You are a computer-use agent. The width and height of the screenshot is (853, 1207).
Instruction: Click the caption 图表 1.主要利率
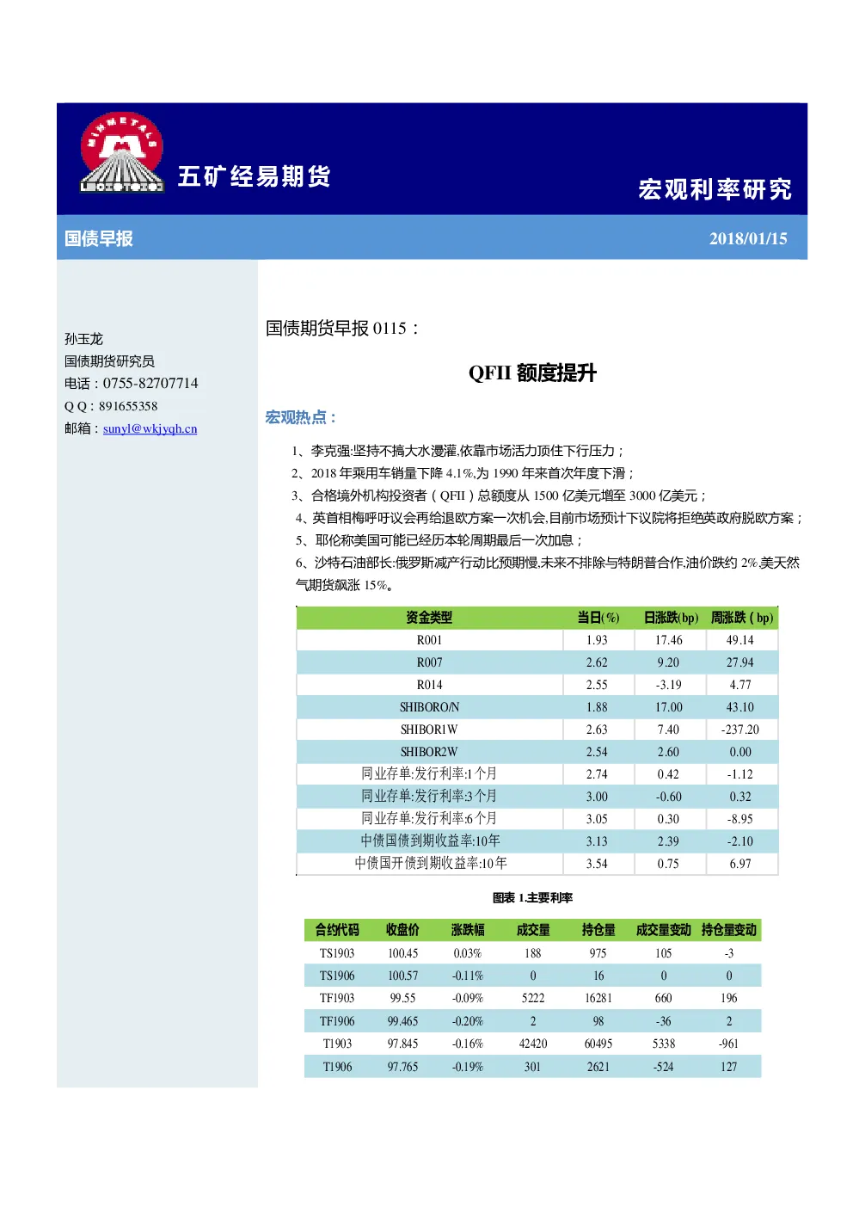point(532,897)
